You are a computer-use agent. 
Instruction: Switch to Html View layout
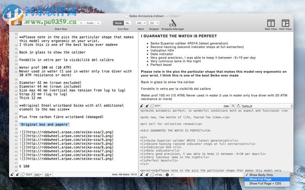tap(285, 25)
